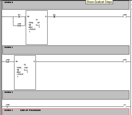Screen dimensions: 132x115
Task: Select the Rung 2 header bar
Action: (66, 95)
